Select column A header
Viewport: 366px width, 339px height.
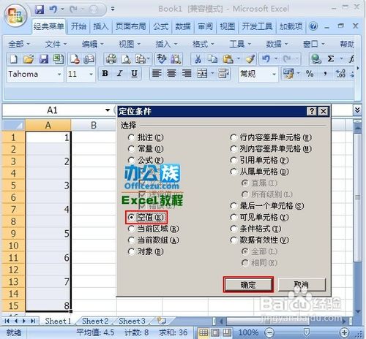point(48,125)
